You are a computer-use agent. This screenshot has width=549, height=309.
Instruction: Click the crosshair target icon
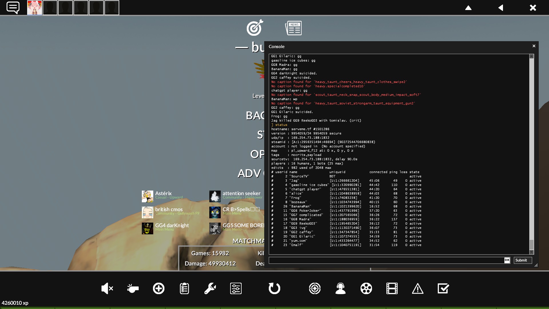click(x=315, y=288)
